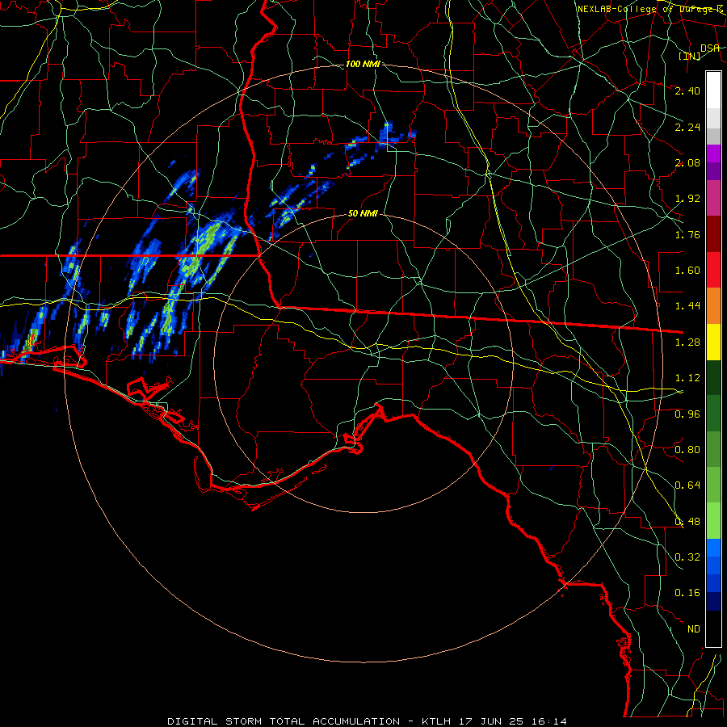This screenshot has width=727, height=727.
Task: Select the 0.64 legend value
Action: (687, 485)
